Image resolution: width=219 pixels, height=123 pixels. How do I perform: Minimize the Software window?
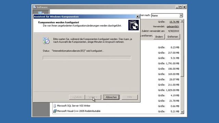click(x=177, y=7)
